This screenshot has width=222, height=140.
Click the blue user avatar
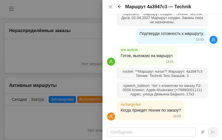tap(213, 40)
